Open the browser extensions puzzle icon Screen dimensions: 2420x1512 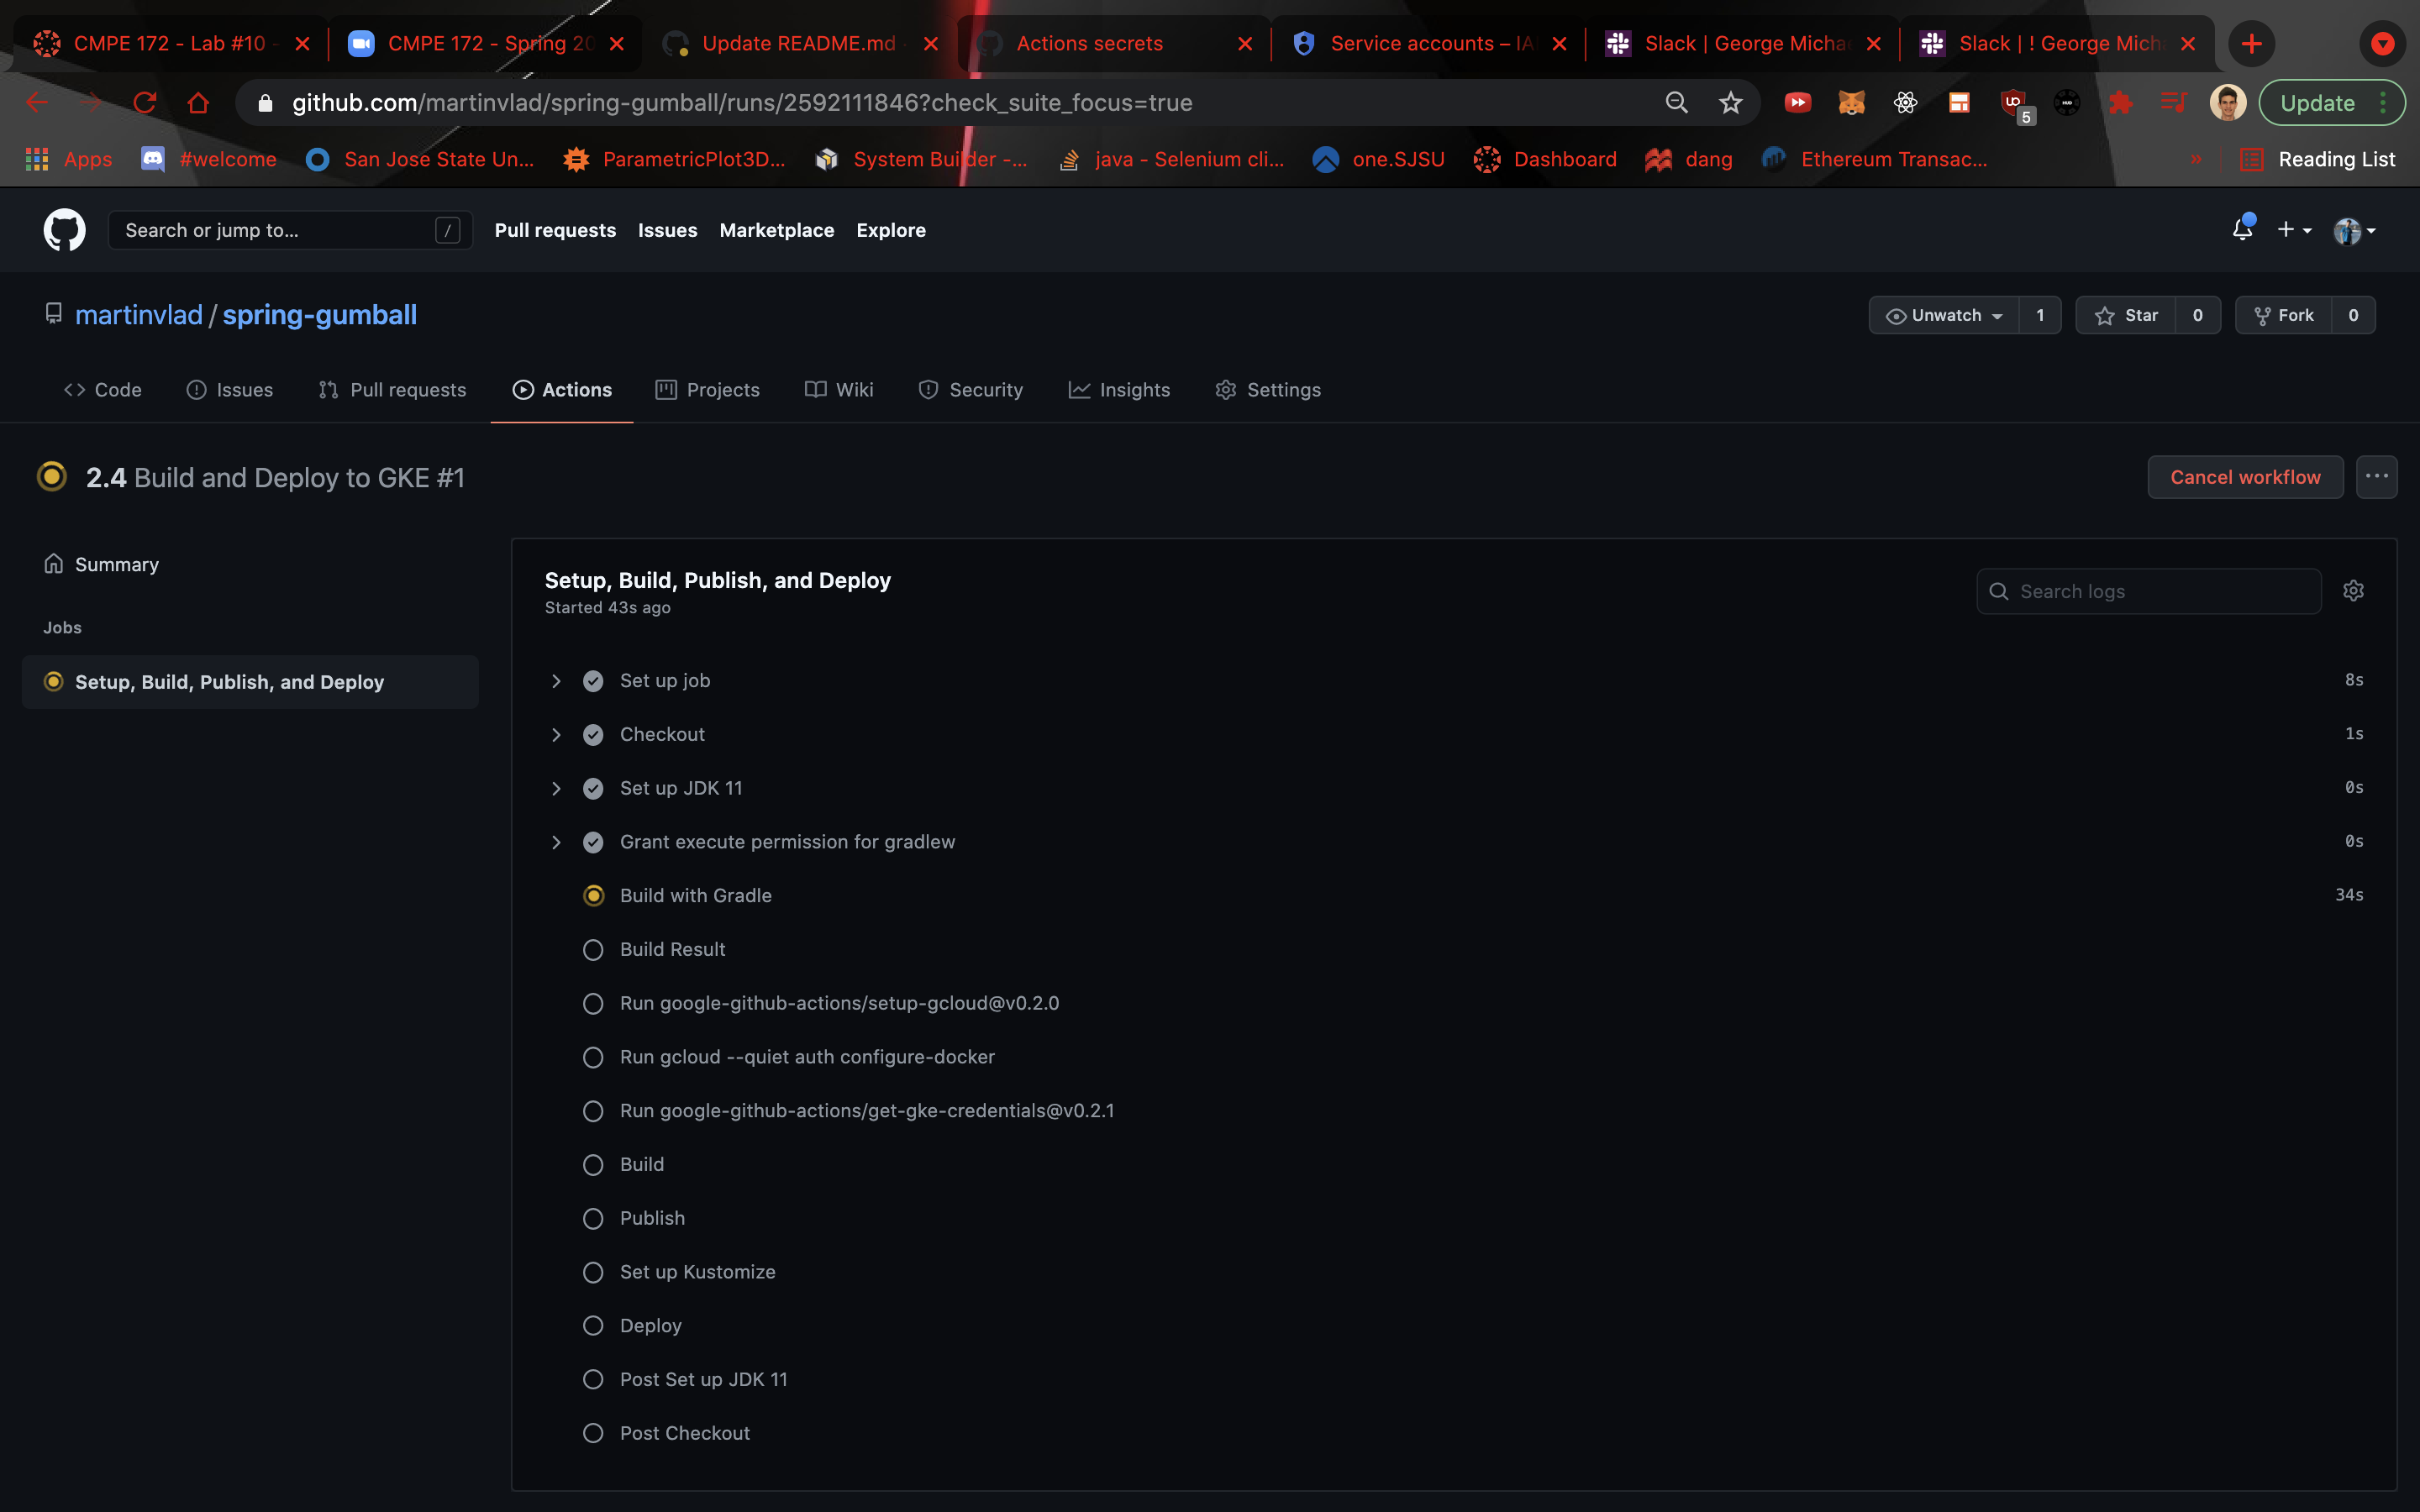[2120, 103]
